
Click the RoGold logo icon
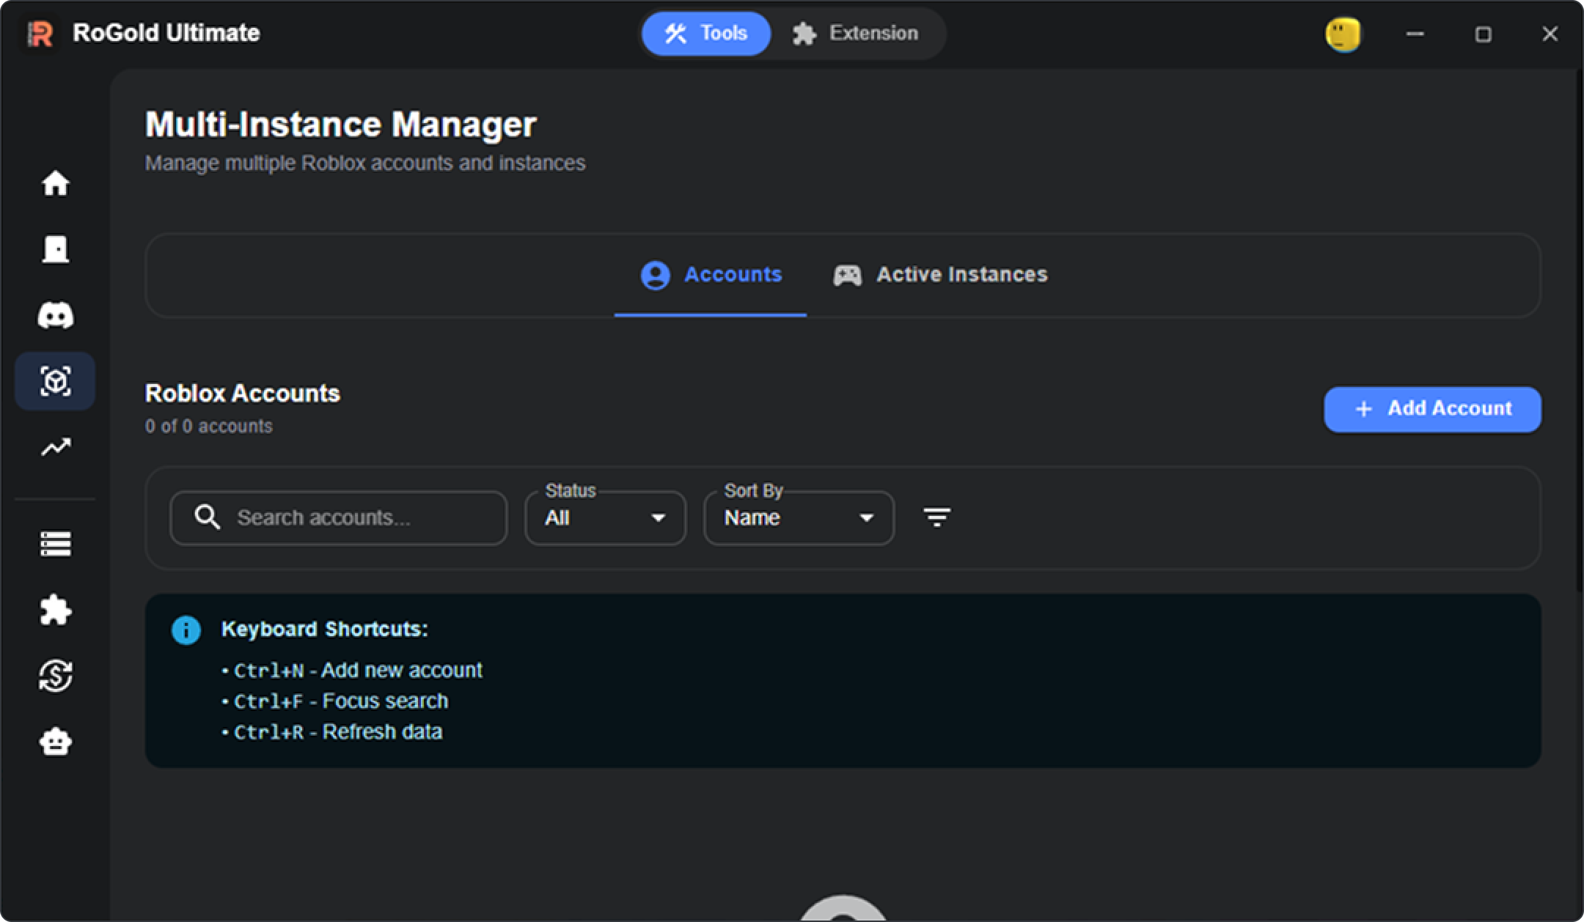pyautogui.click(x=40, y=34)
